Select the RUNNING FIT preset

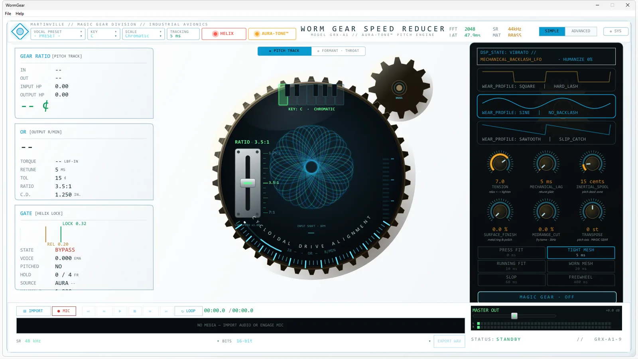click(x=511, y=266)
